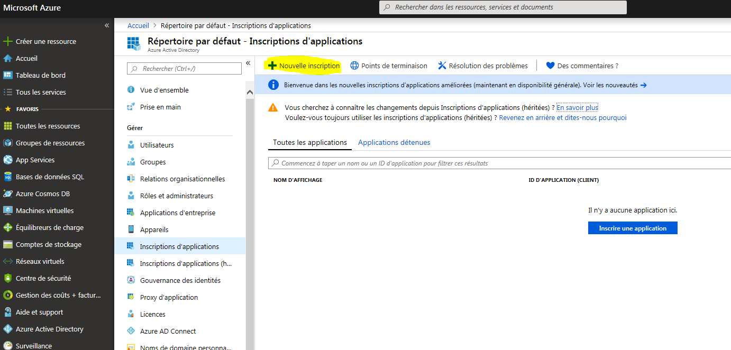Click Nouvelle inscription button

click(304, 66)
